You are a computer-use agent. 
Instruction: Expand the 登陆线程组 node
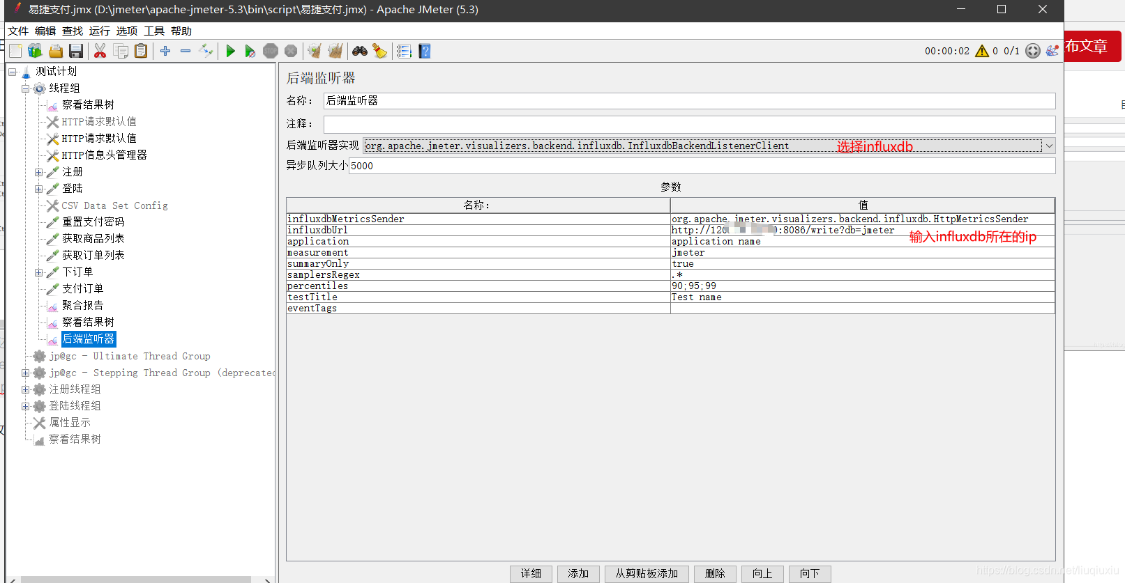click(26, 406)
